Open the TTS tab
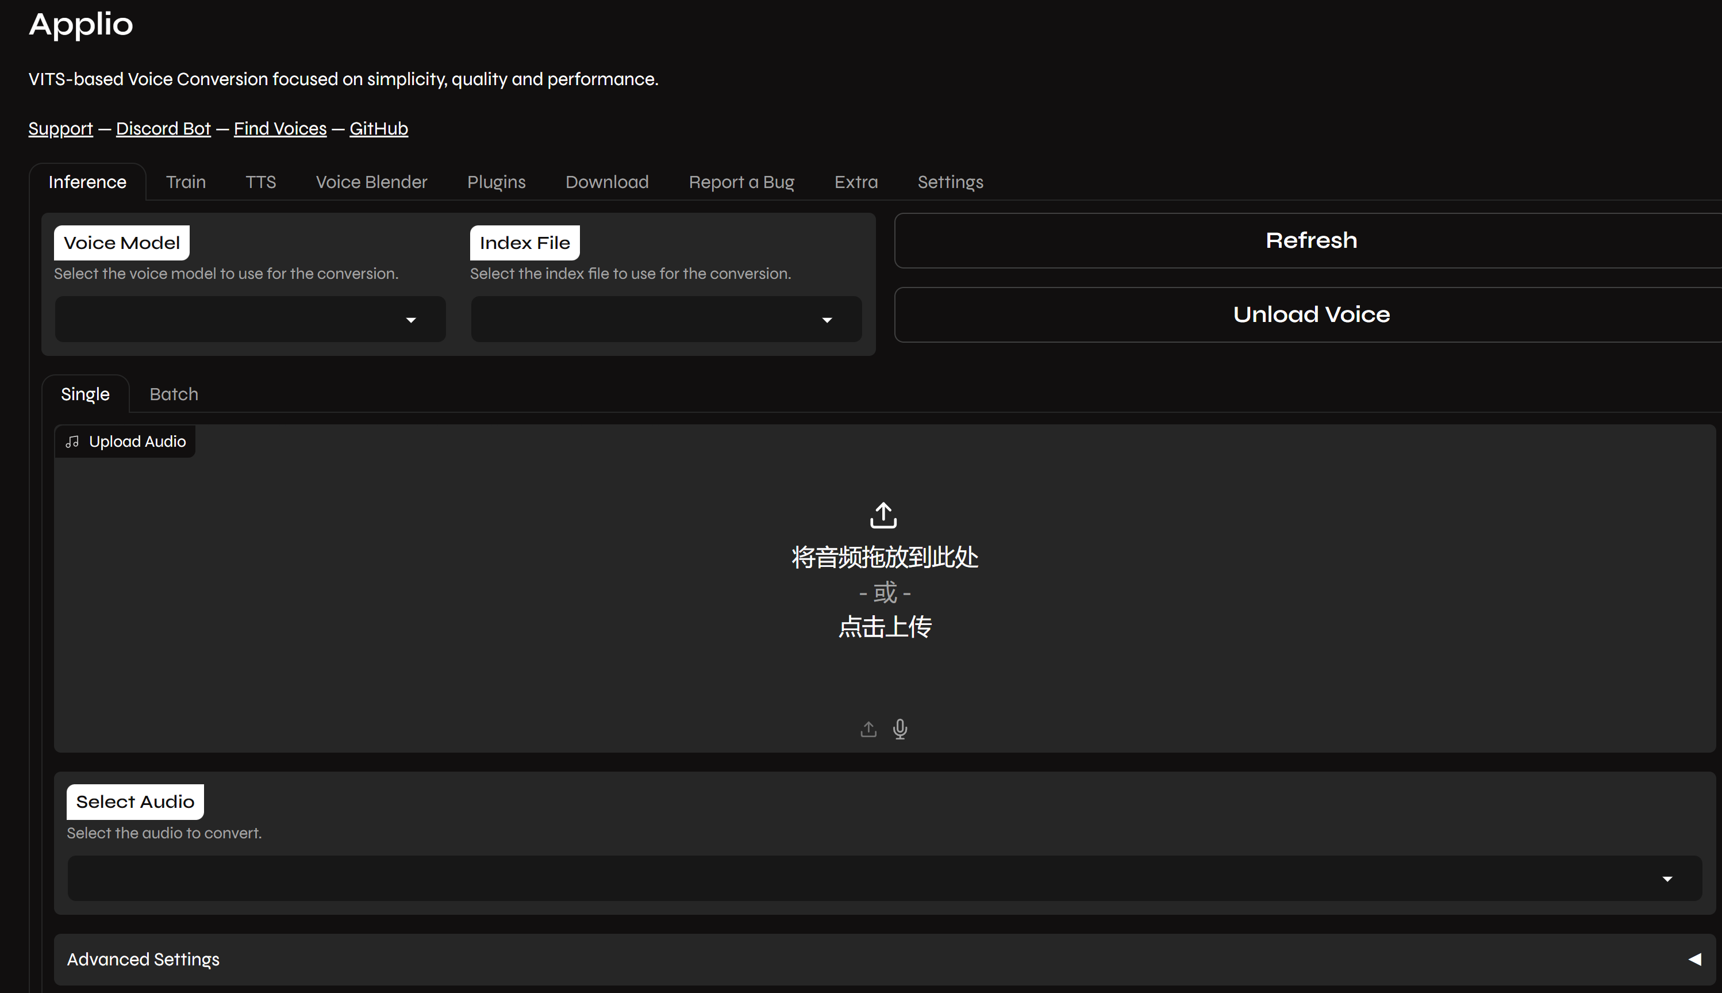1722x993 pixels. (x=260, y=182)
